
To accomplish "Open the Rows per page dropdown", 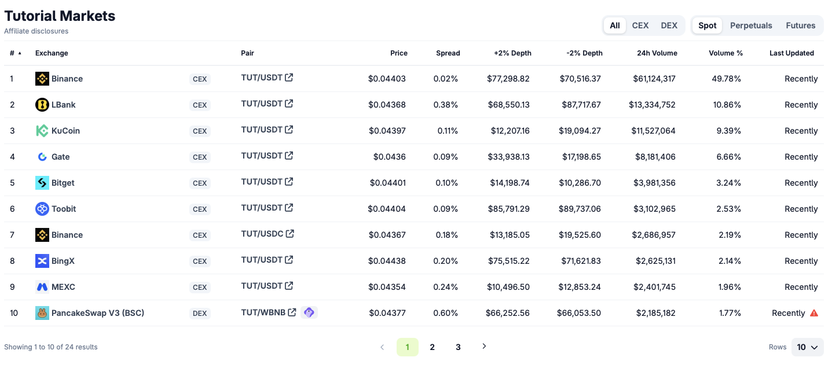I will click(x=807, y=347).
